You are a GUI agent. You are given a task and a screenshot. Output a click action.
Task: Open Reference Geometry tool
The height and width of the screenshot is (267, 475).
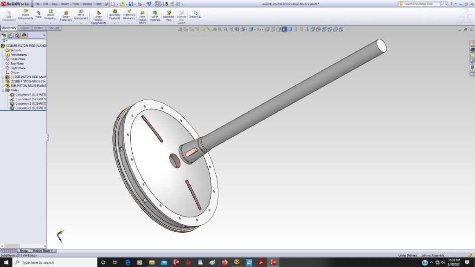pos(129,14)
